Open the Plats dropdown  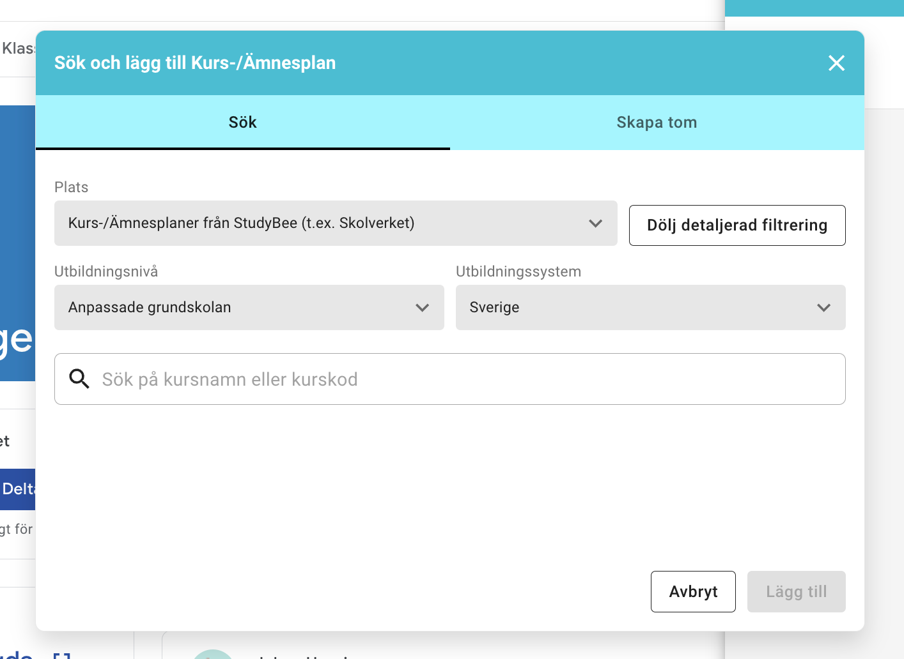(336, 223)
